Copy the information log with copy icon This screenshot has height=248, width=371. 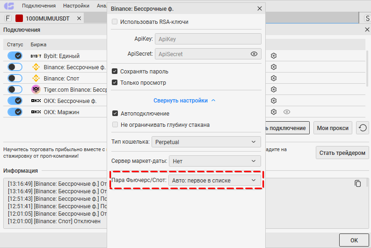pos(357,183)
